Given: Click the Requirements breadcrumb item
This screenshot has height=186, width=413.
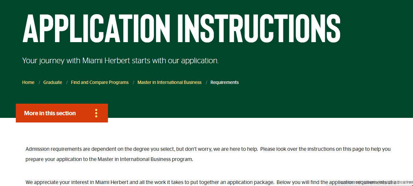Looking at the screenshot, I should pos(224,82).
